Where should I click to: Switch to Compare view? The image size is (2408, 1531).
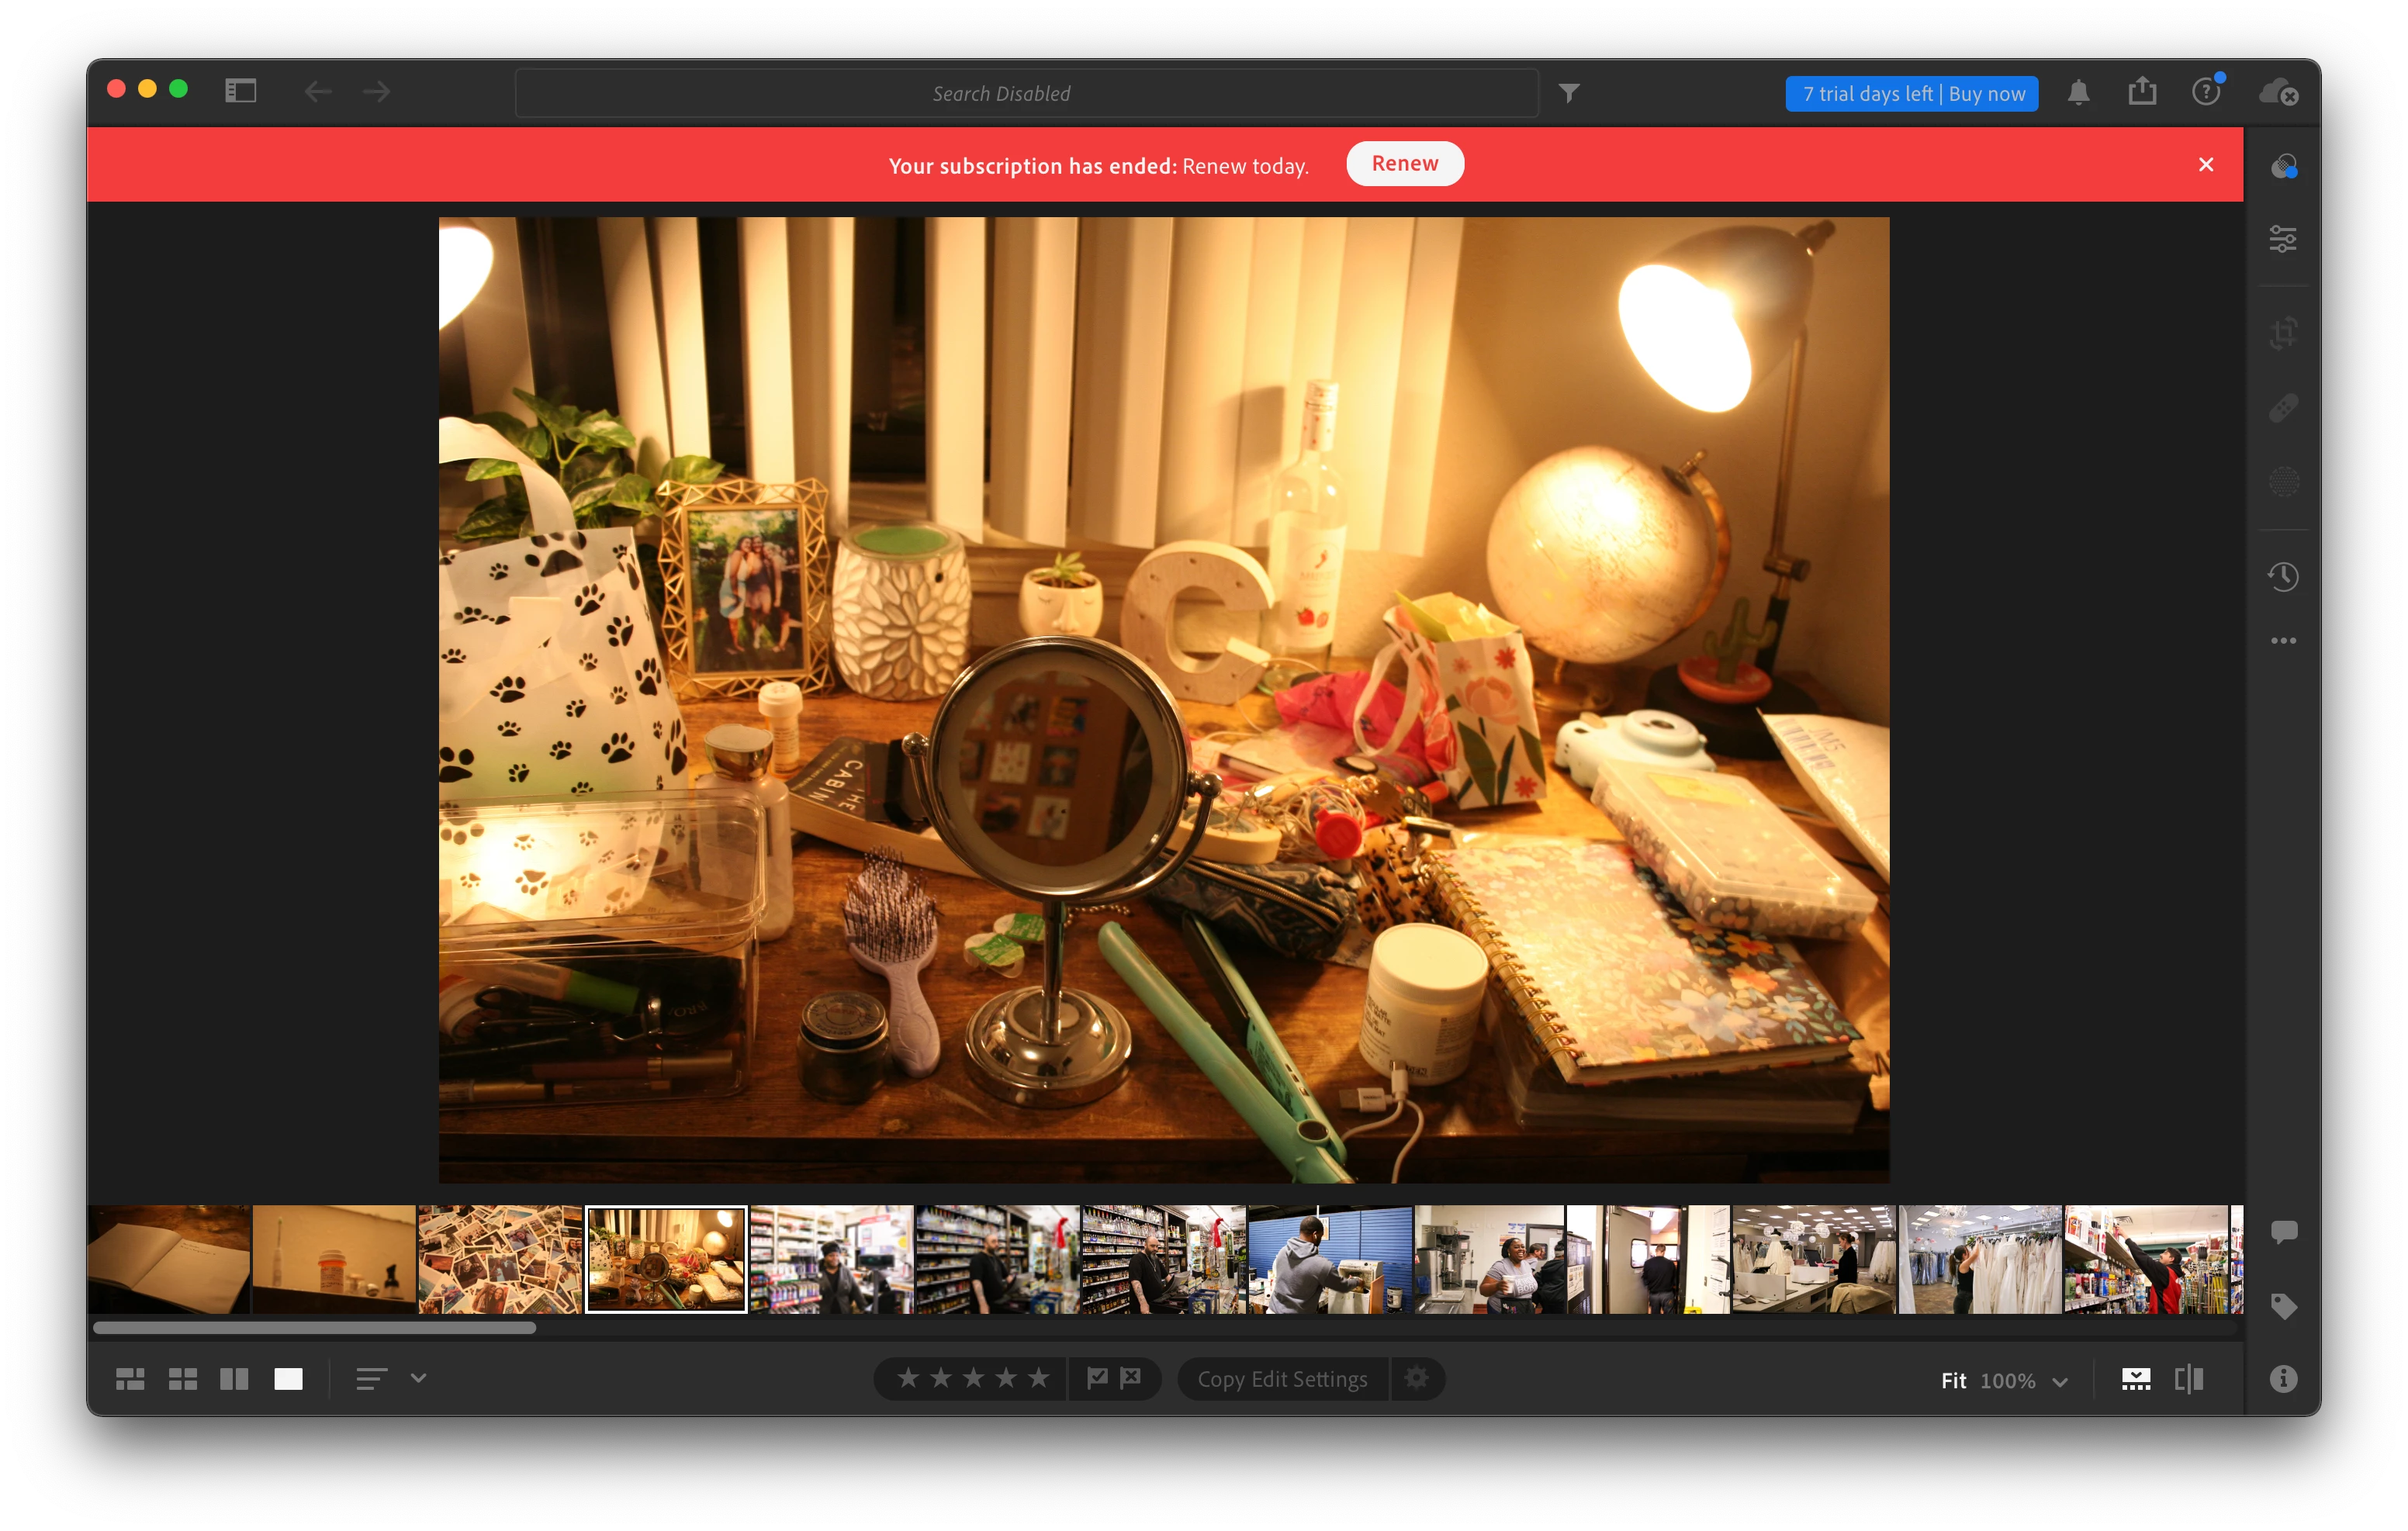(234, 1379)
